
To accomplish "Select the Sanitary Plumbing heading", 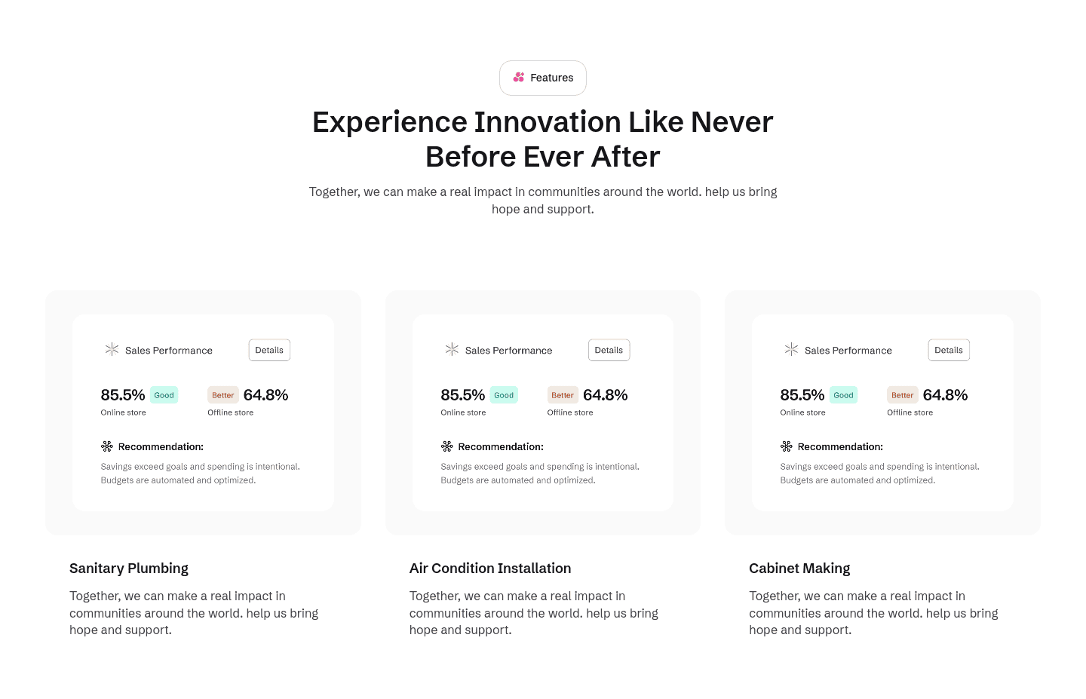I will point(129,569).
